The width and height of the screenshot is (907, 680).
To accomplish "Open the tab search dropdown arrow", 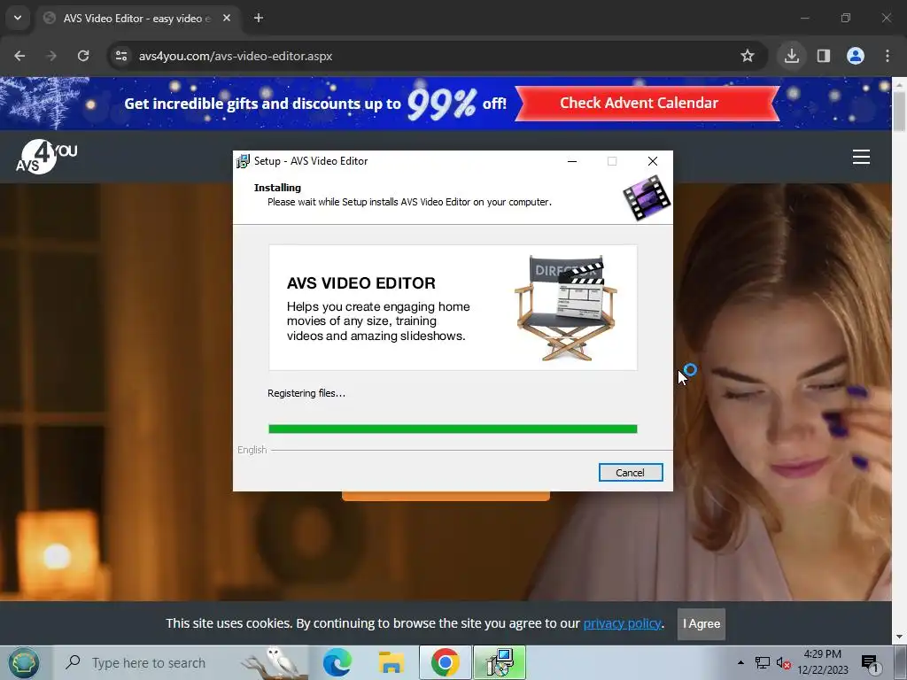I will 18,18.
